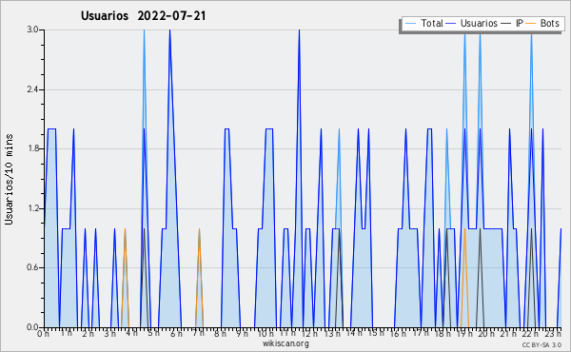Click the 'Usuarios' legend label
The image size is (571, 352).
[479, 23]
